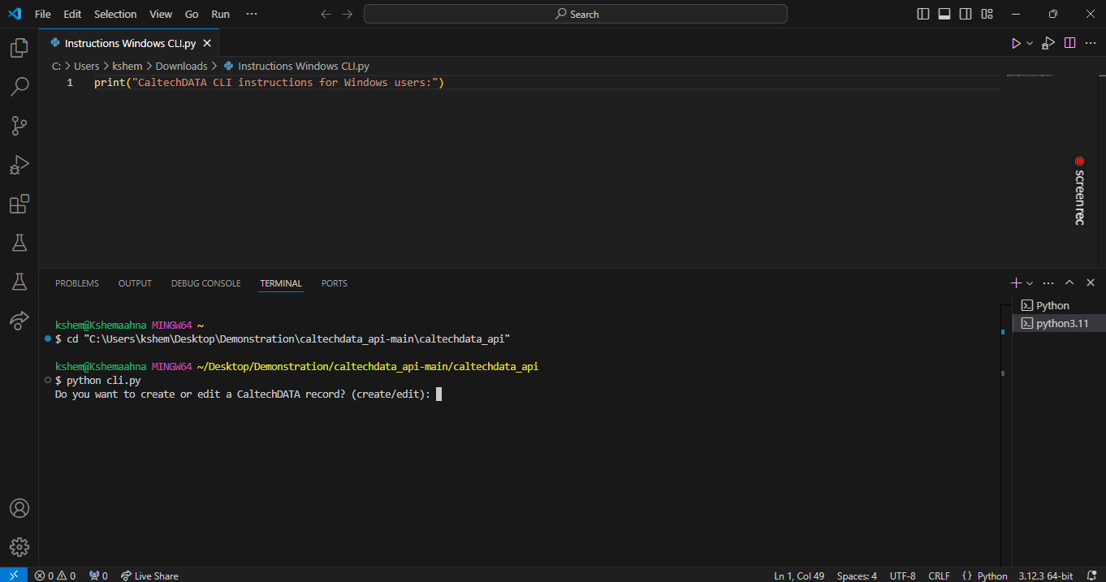This screenshot has height=582, width=1106.
Task: Click the editor minimap
Action: point(1030,75)
